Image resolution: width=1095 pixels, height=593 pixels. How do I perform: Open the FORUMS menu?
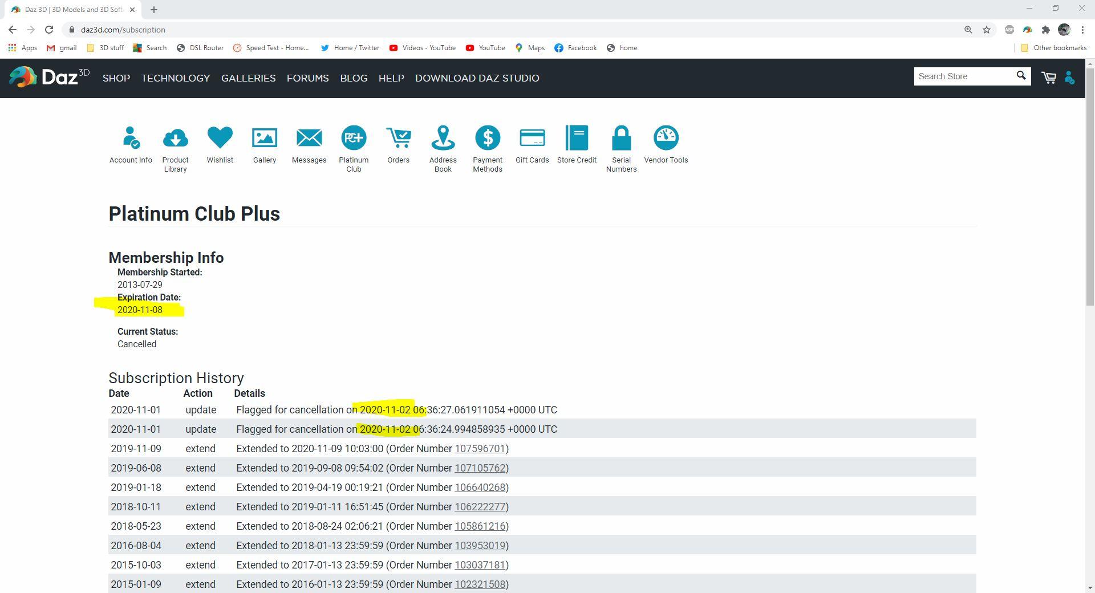[308, 78]
